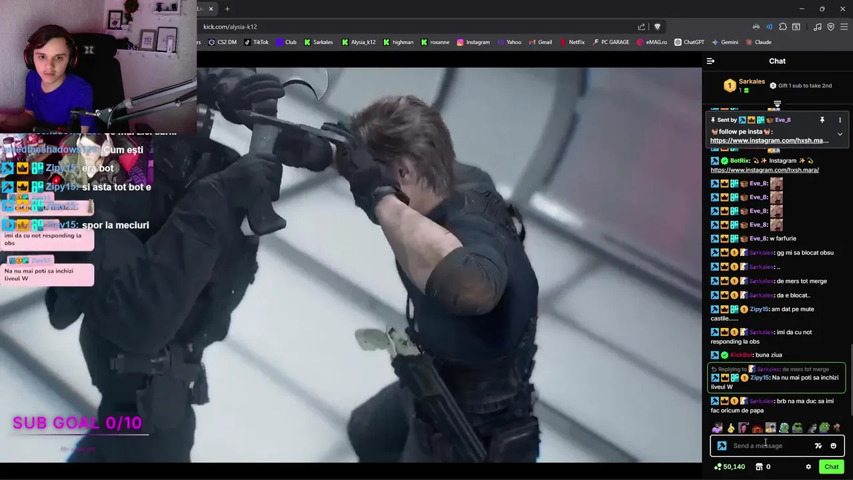Select the fire explosion quick emote
Viewport: 853px width, 480px height.
pyautogui.click(x=757, y=428)
